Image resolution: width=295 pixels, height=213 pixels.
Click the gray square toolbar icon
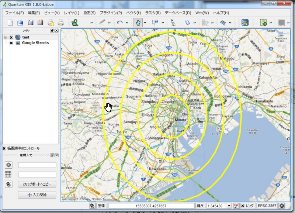point(281,23)
